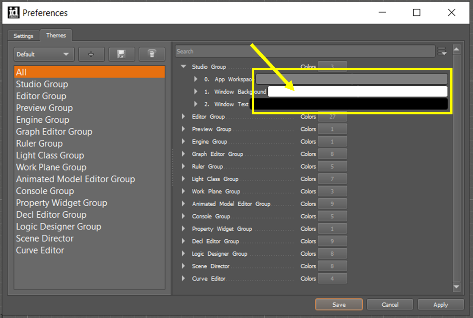Select Studio Group in the left list
The image size is (473, 318).
click(x=90, y=84)
